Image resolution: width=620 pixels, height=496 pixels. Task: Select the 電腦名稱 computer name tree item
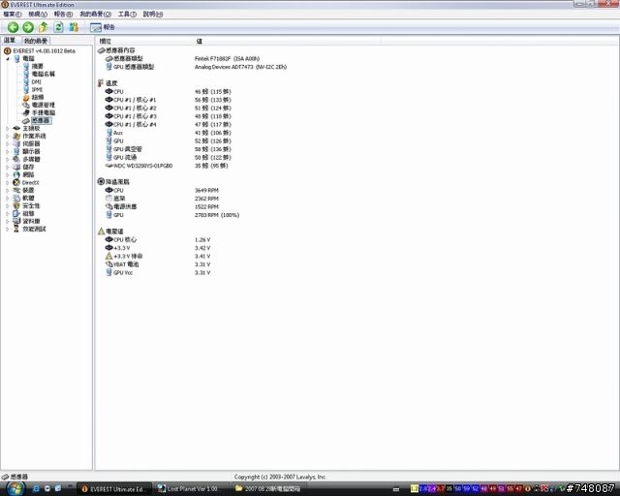43,74
